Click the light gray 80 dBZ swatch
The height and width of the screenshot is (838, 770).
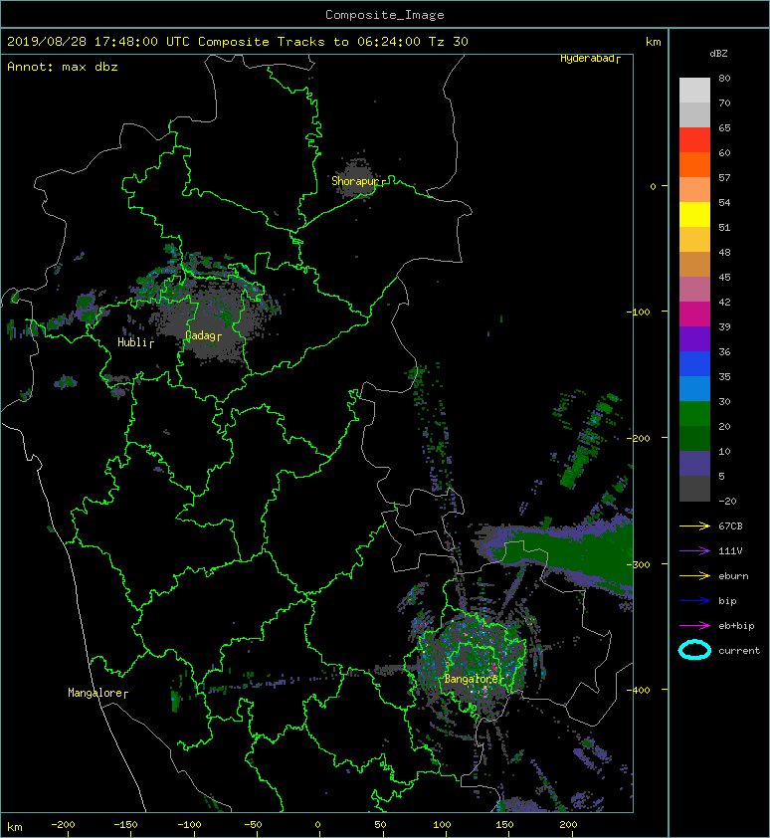(694, 90)
